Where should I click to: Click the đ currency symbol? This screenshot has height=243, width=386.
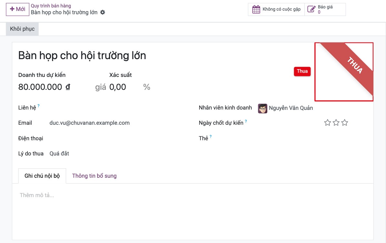(68, 87)
